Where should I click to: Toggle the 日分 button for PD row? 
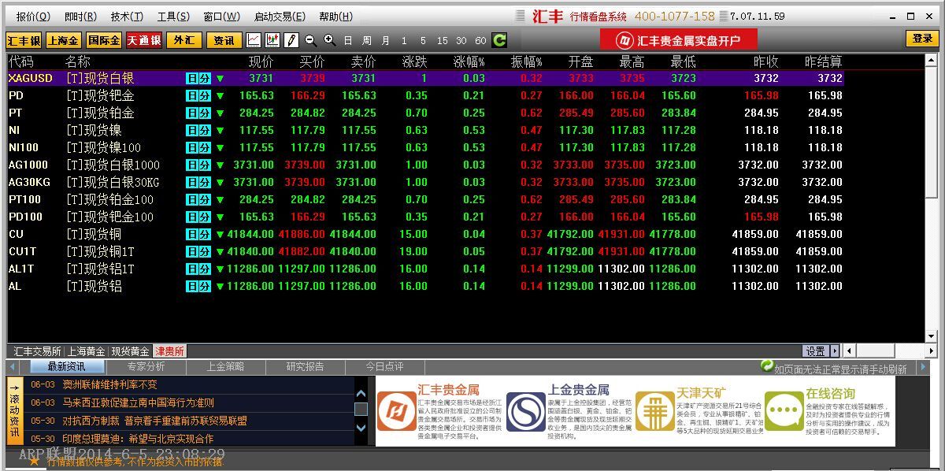click(x=198, y=95)
